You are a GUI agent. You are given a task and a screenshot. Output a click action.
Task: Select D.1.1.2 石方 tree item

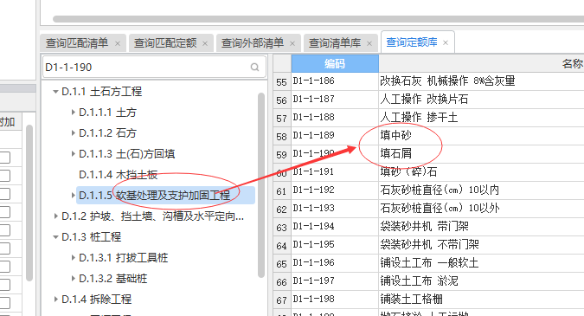pyautogui.click(x=107, y=133)
